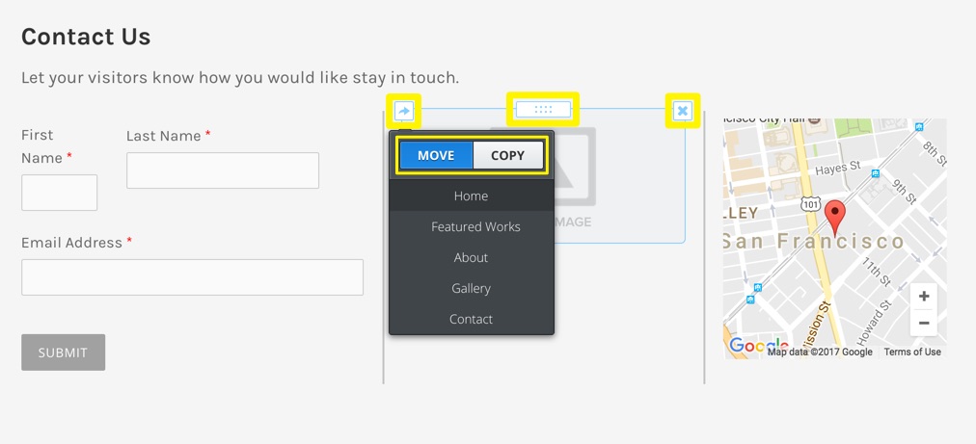The height and width of the screenshot is (444, 976).
Task: Switch to the COPY toggle option
Action: 508,155
